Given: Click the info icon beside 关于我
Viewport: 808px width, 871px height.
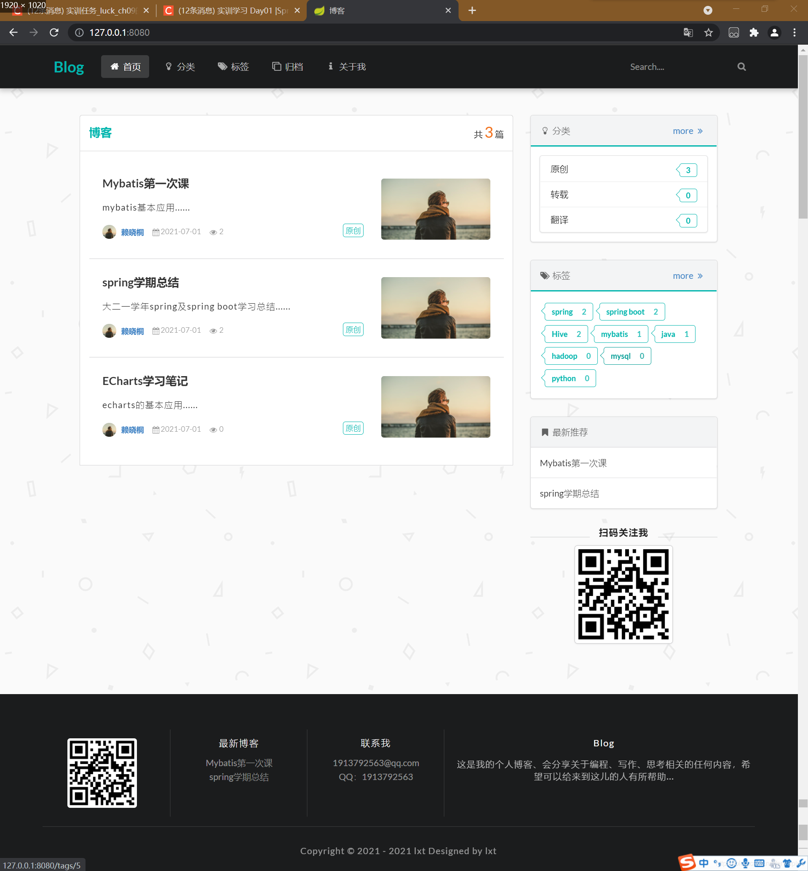Looking at the screenshot, I should point(330,67).
